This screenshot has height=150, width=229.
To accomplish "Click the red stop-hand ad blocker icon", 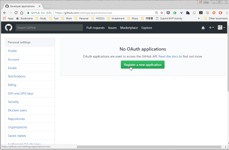I will (x=220, y=13).
